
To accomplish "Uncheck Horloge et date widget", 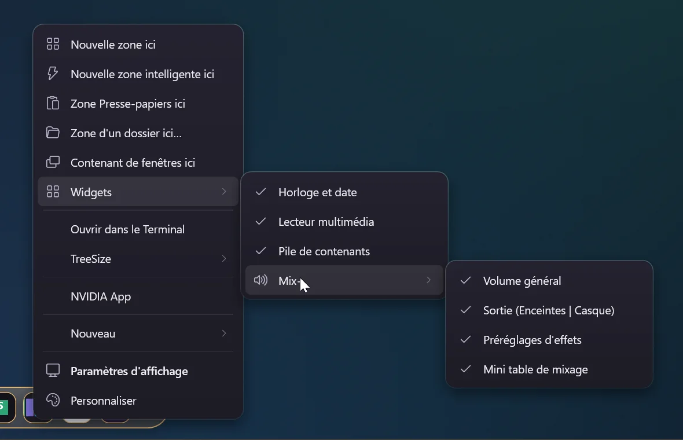I will click(344, 192).
